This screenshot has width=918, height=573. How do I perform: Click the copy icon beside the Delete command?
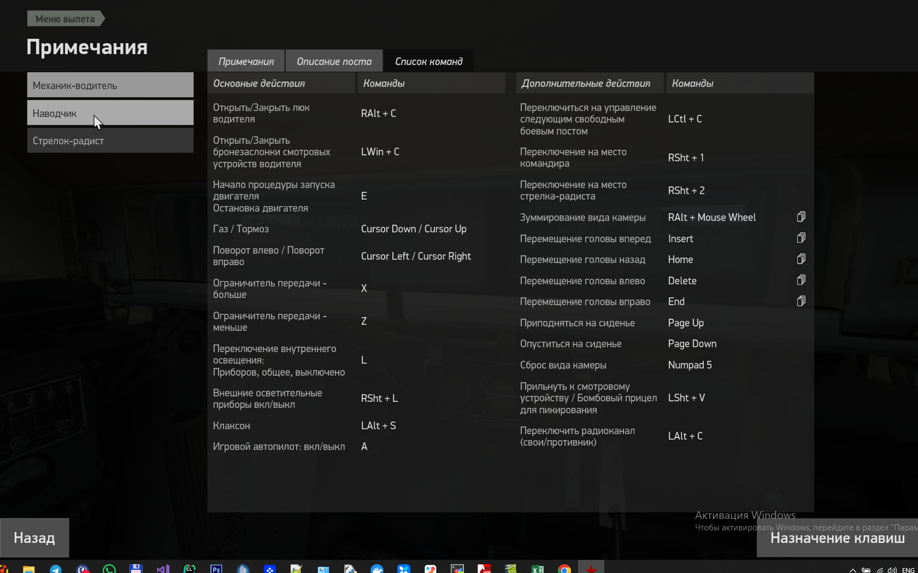pyautogui.click(x=801, y=280)
